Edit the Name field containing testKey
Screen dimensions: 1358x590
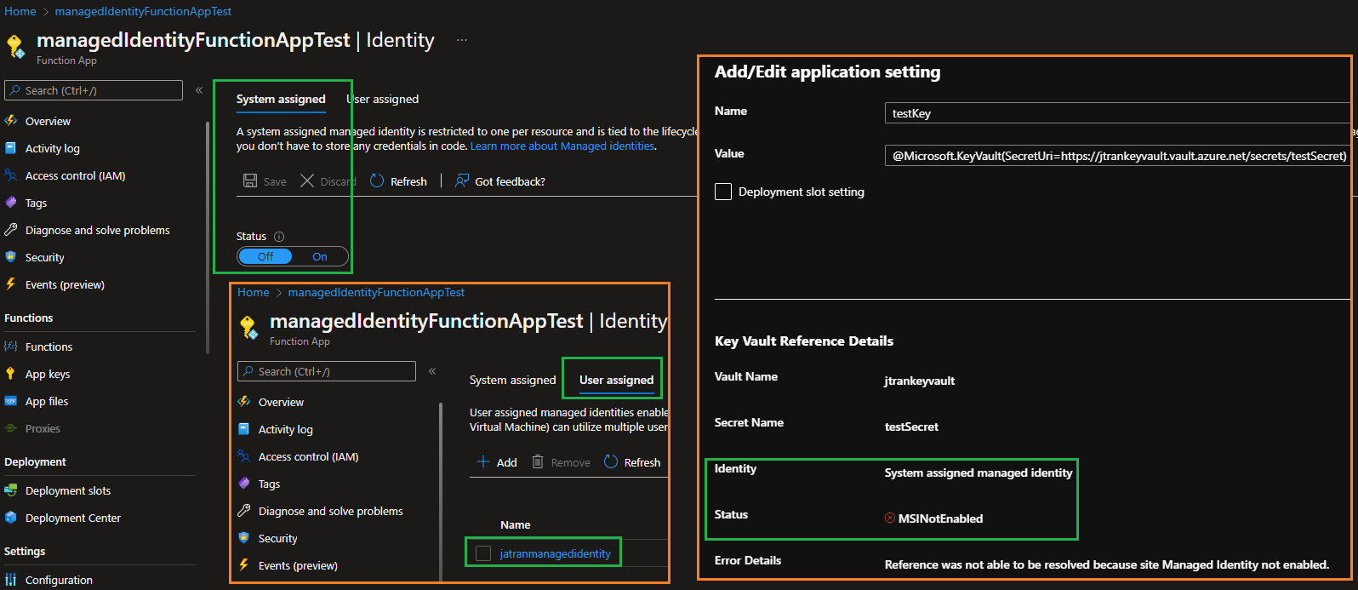tap(1118, 113)
